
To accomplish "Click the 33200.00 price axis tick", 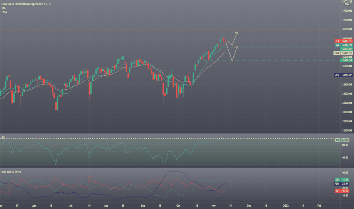I will tap(347, 112).
